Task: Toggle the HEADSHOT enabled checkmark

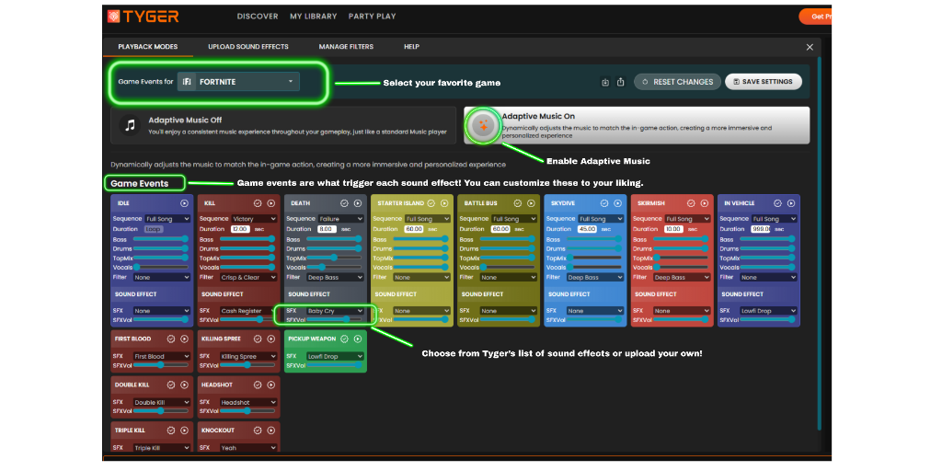Action: coord(258,385)
